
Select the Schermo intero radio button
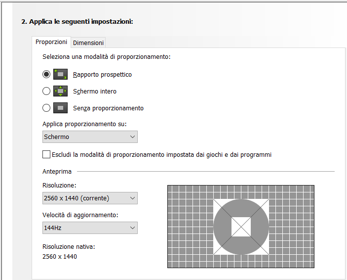(x=46, y=91)
